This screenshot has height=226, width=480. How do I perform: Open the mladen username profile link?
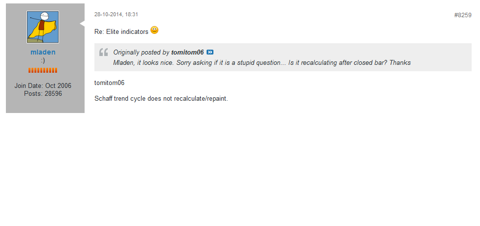(x=43, y=52)
